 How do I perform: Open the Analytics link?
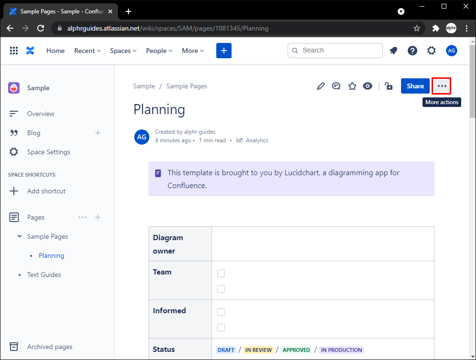[257, 140]
